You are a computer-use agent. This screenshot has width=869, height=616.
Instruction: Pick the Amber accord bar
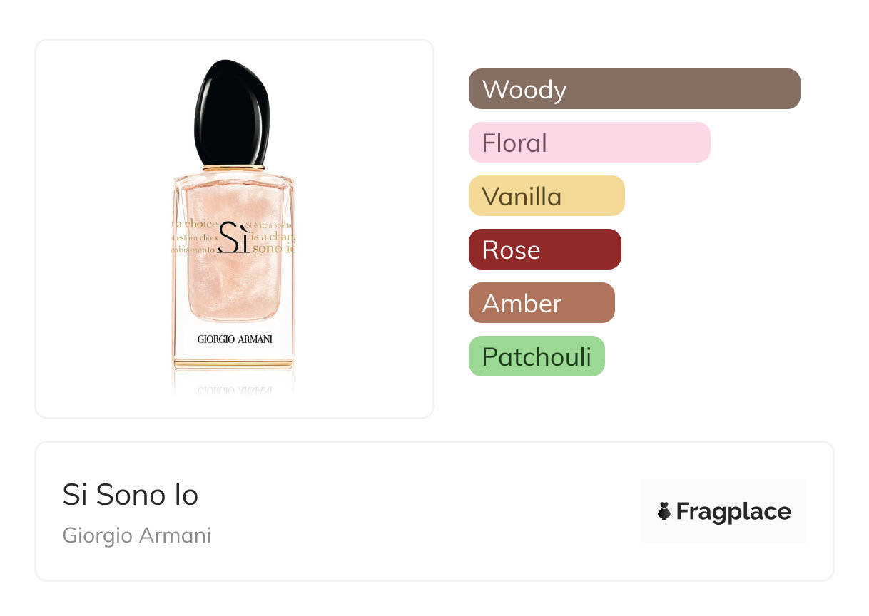pyautogui.click(x=541, y=303)
